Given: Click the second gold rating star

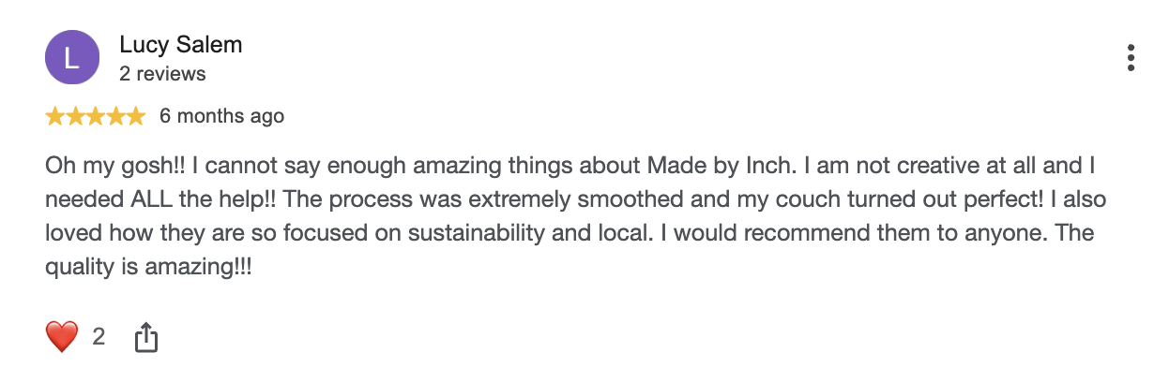Looking at the screenshot, I should coord(75,116).
